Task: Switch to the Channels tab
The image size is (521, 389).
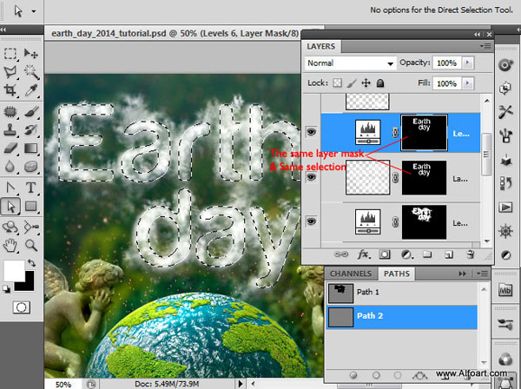Action: click(x=351, y=274)
